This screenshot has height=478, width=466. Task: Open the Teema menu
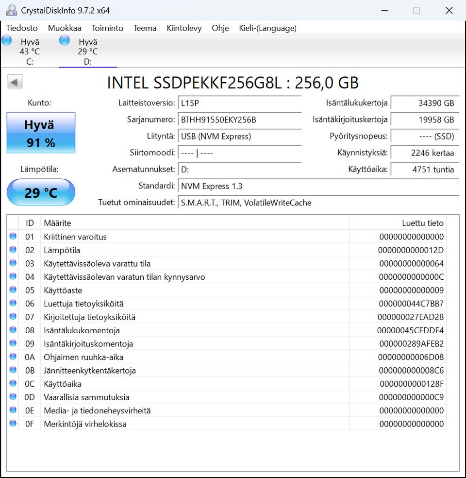point(145,28)
